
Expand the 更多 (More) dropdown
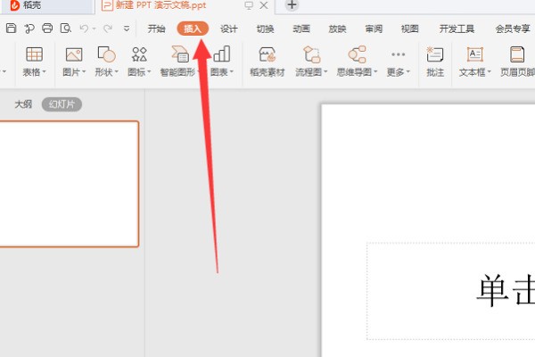click(x=408, y=72)
